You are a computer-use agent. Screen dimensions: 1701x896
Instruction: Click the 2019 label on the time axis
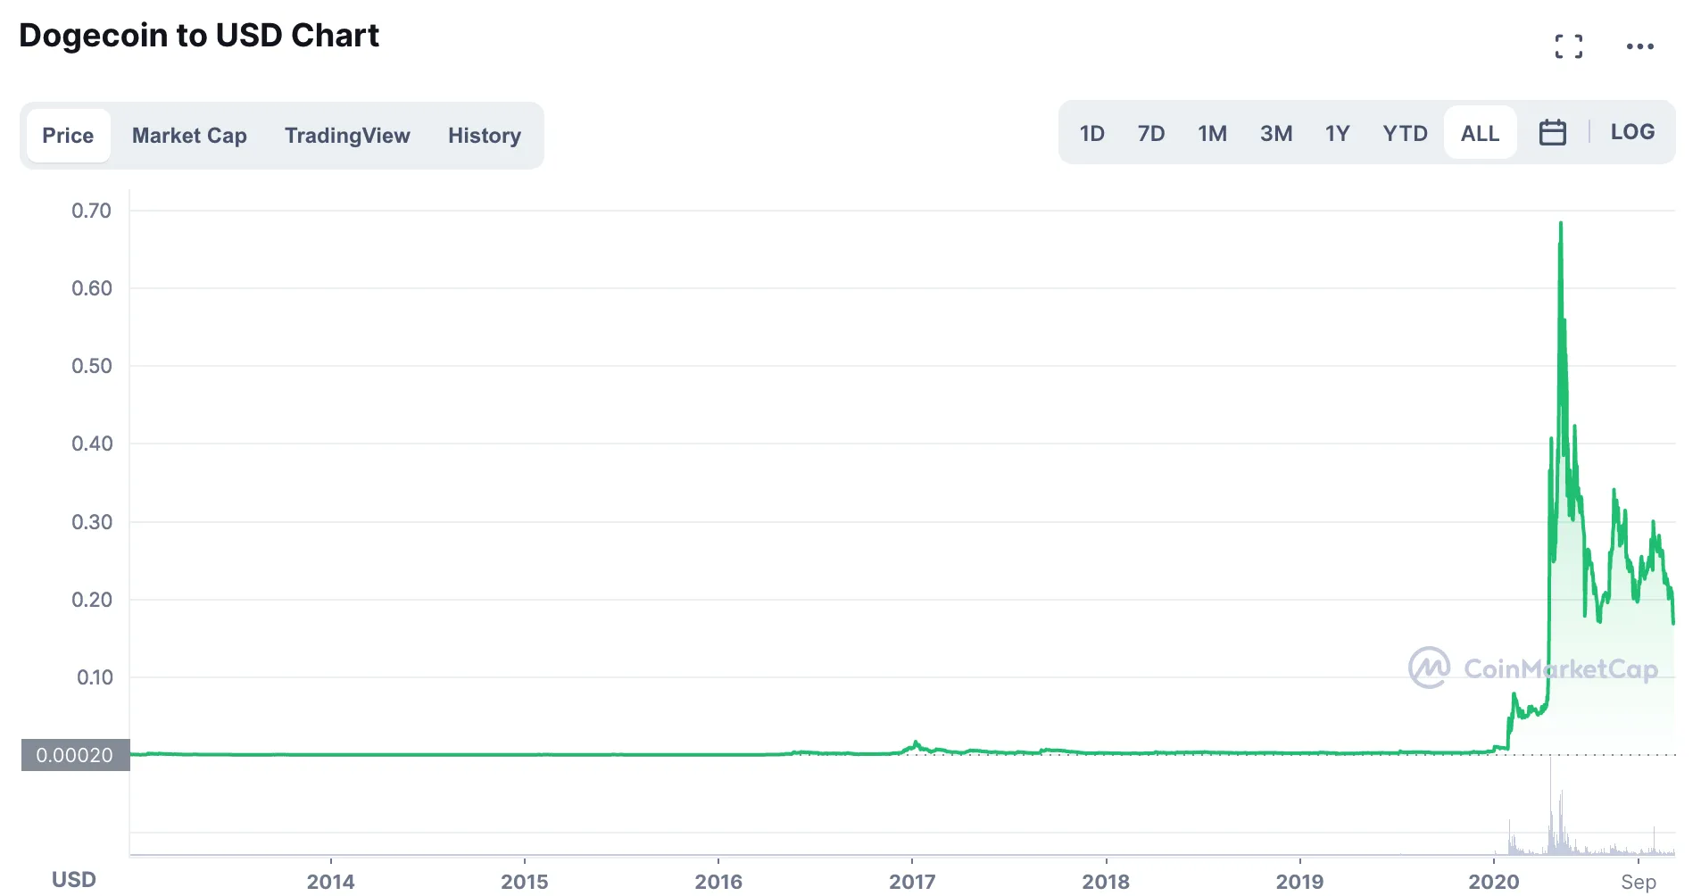pyautogui.click(x=1299, y=882)
